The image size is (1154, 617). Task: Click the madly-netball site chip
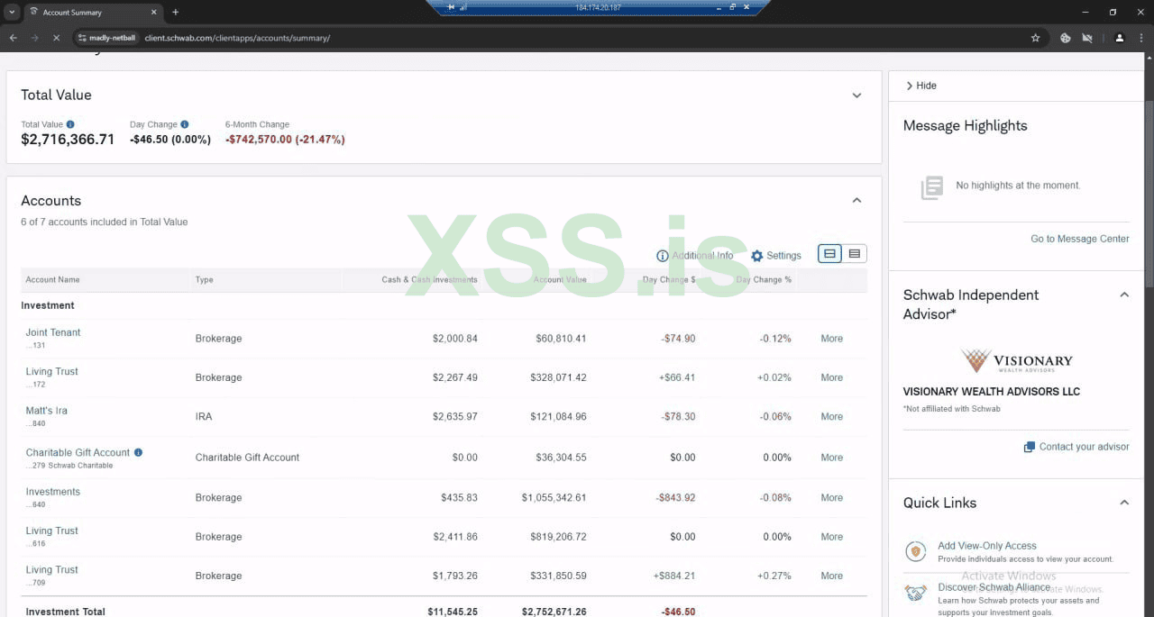tap(106, 38)
